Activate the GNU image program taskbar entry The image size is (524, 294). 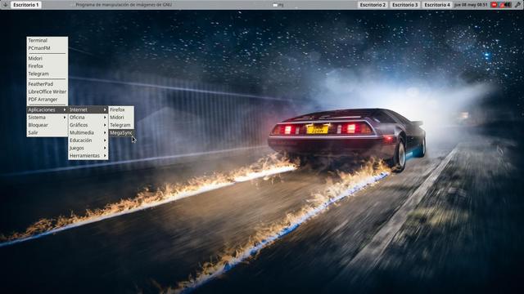click(124, 5)
